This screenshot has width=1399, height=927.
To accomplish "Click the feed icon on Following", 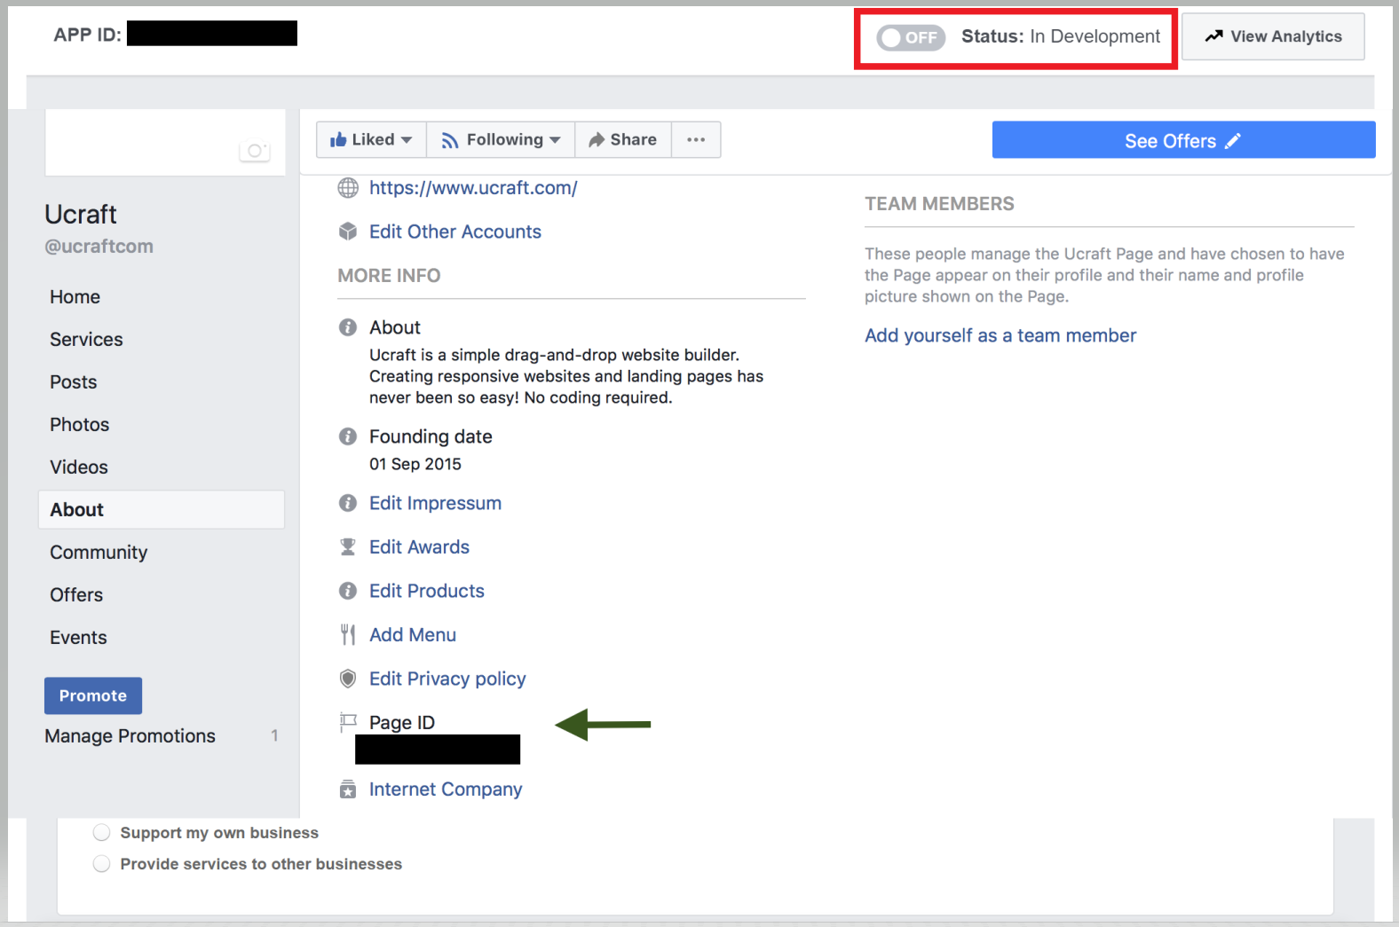I will point(450,140).
